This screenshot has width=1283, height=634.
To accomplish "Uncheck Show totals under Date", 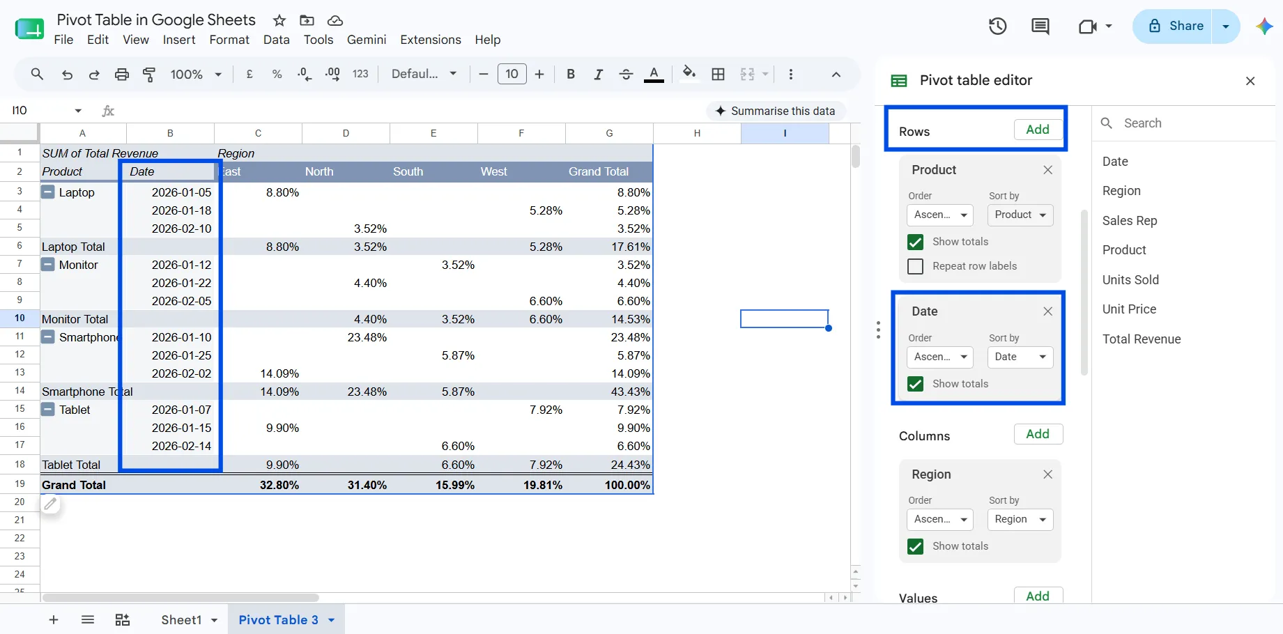I will (915, 384).
